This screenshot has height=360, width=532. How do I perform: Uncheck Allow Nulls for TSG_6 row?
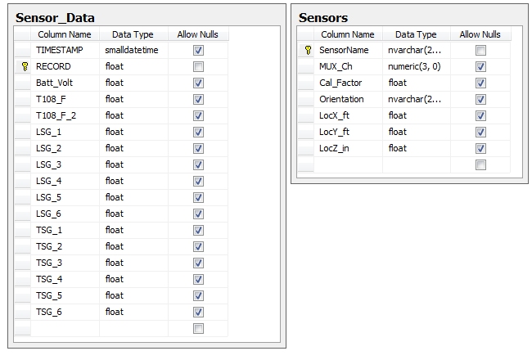tap(199, 313)
